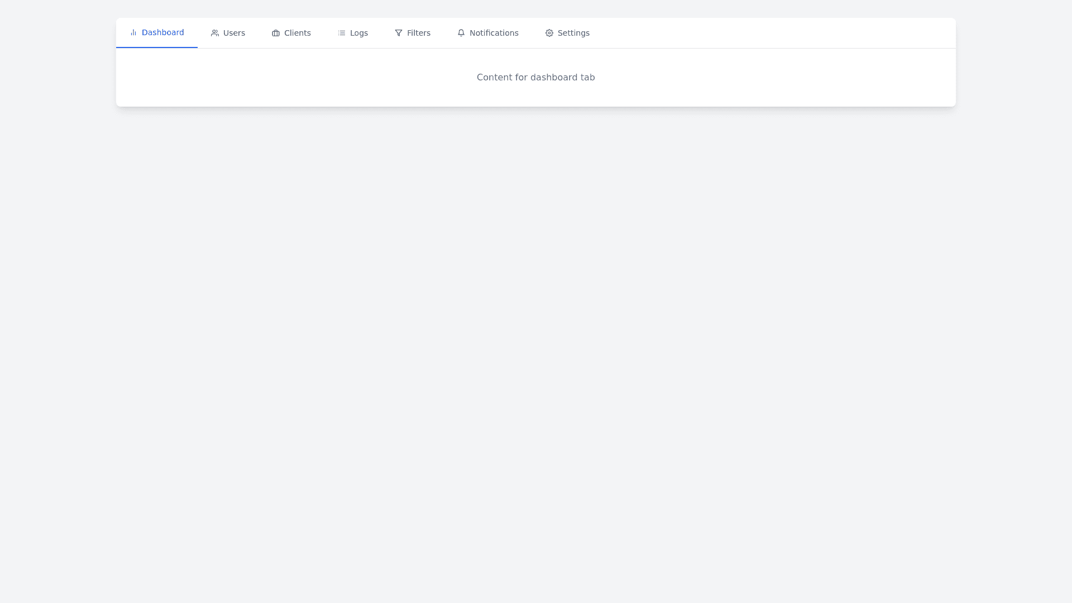1072x603 pixels.
Task: Click the Logs list icon
Action: pos(342,33)
